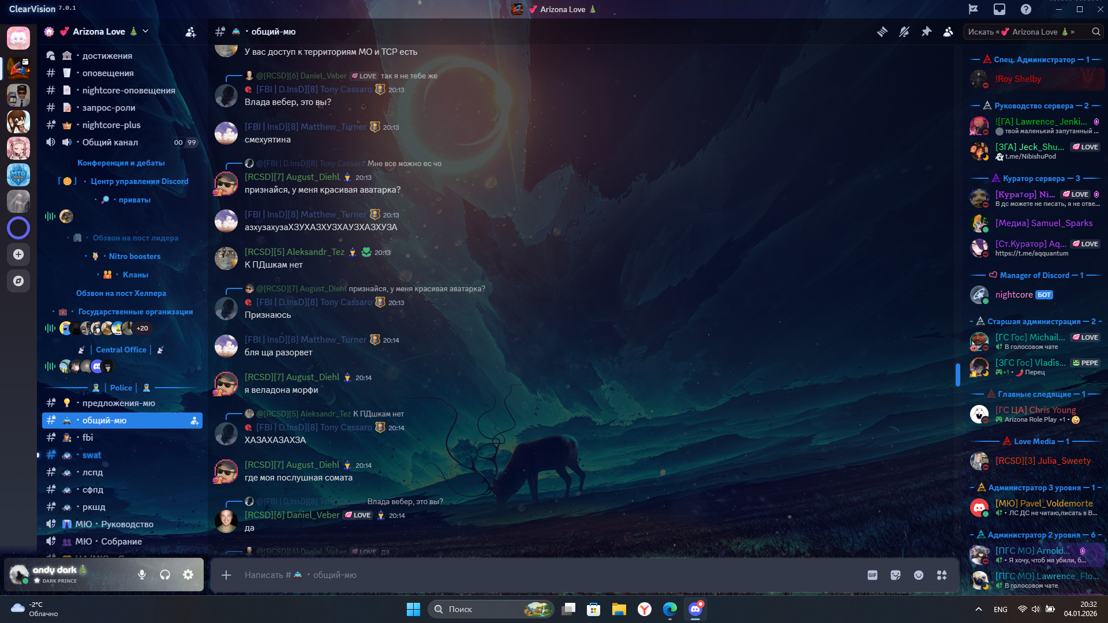Open nightcore-plus channel
This screenshot has width=1108, height=623.
[x=111, y=125]
